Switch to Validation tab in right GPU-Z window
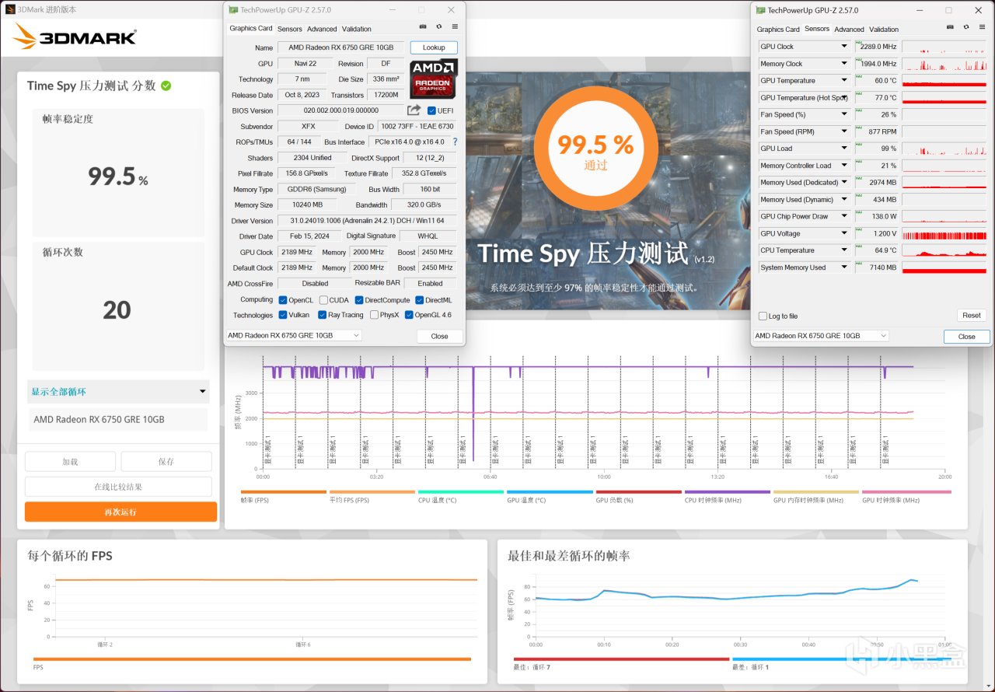 click(884, 30)
